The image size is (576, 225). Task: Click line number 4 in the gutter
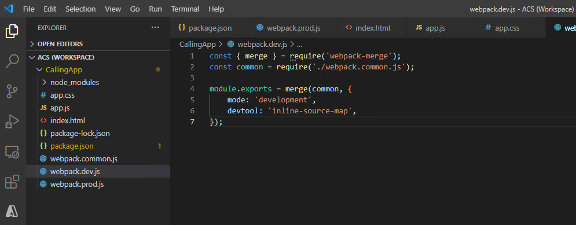tap(192, 89)
